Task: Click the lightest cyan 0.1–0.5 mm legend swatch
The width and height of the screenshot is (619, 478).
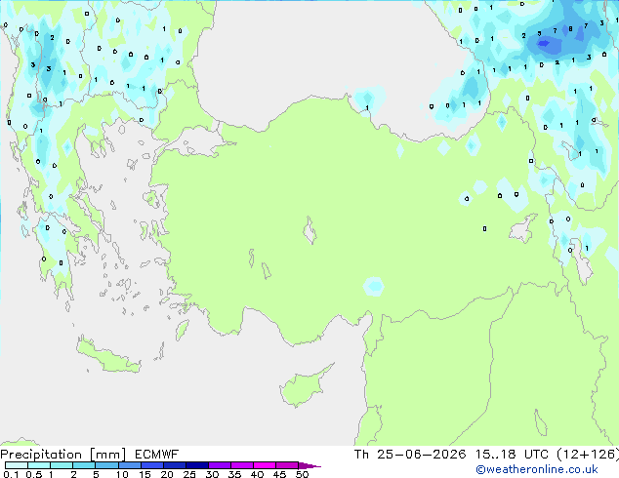Action: (17, 465)
